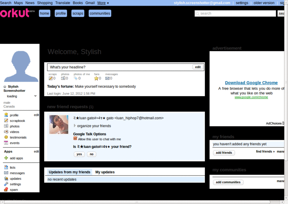Open Translate from the top bar
Viewport: 288px width, 204px height.
click(63, 3)
